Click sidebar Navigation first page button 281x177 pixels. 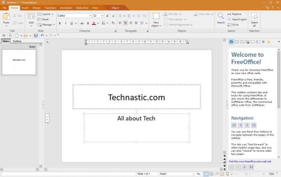[234, 125]
